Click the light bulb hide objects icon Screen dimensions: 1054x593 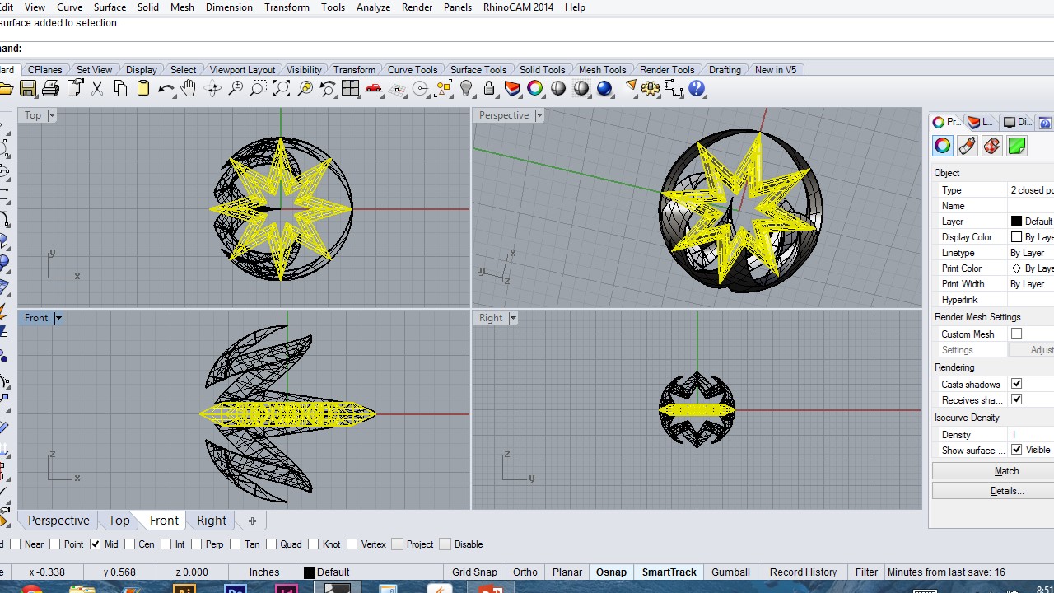click(466, 88)
